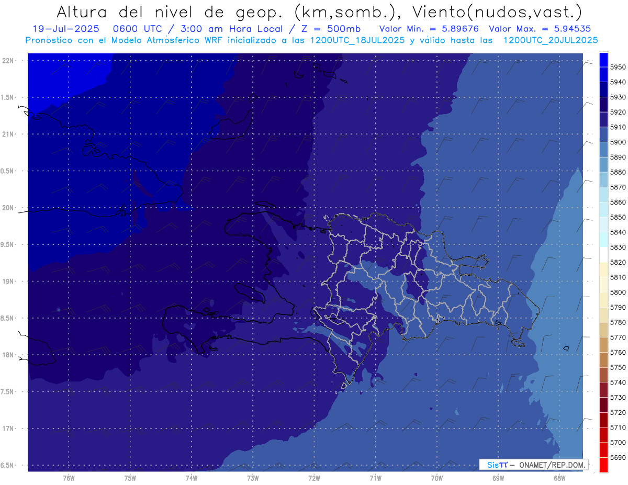This screenshot has height=485, width=628.
Task: Click the 5730 legend value
Action: [618, 397]
